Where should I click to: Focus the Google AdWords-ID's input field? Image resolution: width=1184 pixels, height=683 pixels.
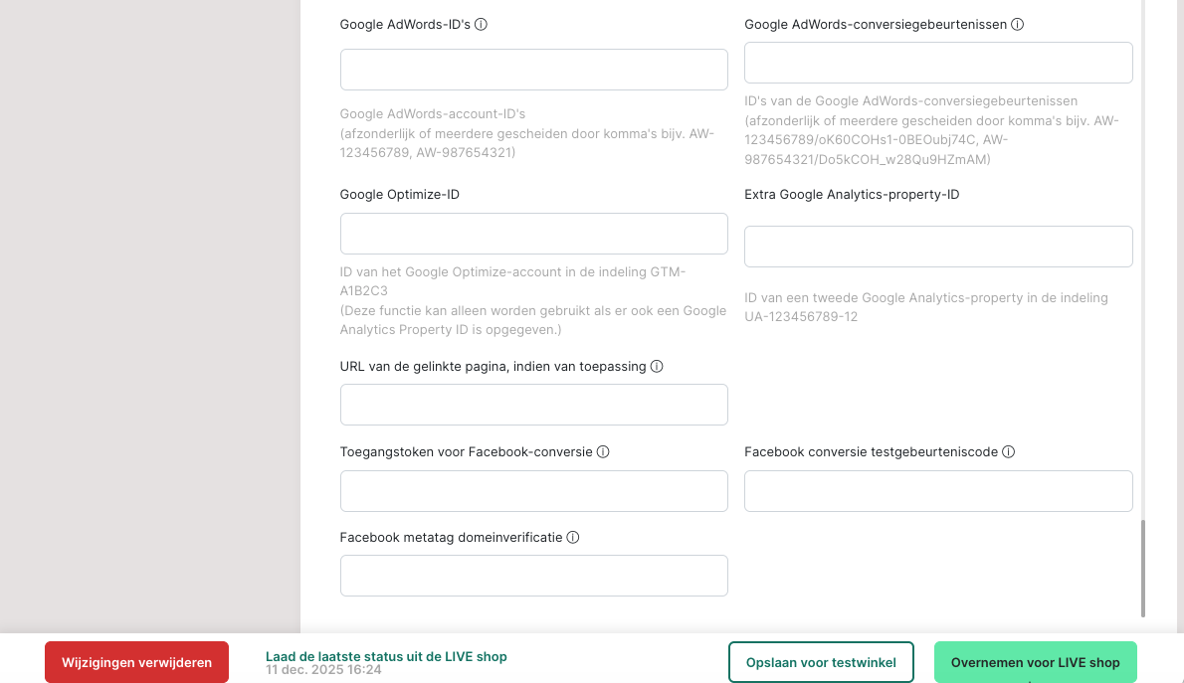click(533, 70)
